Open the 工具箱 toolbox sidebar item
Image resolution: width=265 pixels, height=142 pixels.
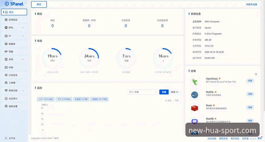pos(14,83)
